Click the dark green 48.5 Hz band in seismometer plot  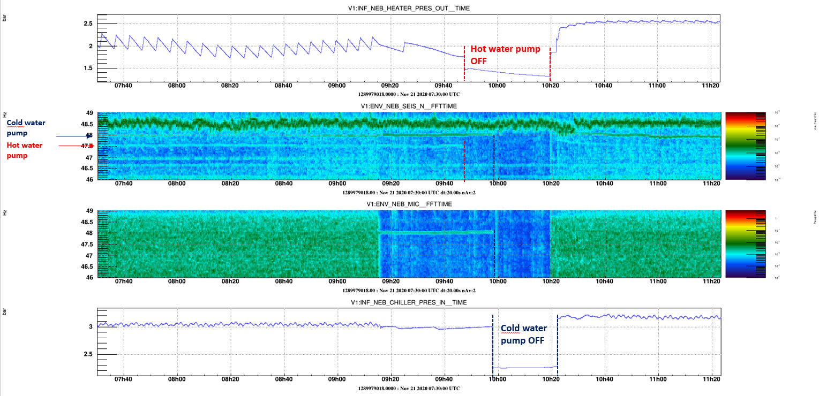(409, 124)
